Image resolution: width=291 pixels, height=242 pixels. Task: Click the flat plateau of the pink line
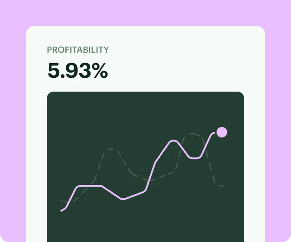tap(90, 186)
